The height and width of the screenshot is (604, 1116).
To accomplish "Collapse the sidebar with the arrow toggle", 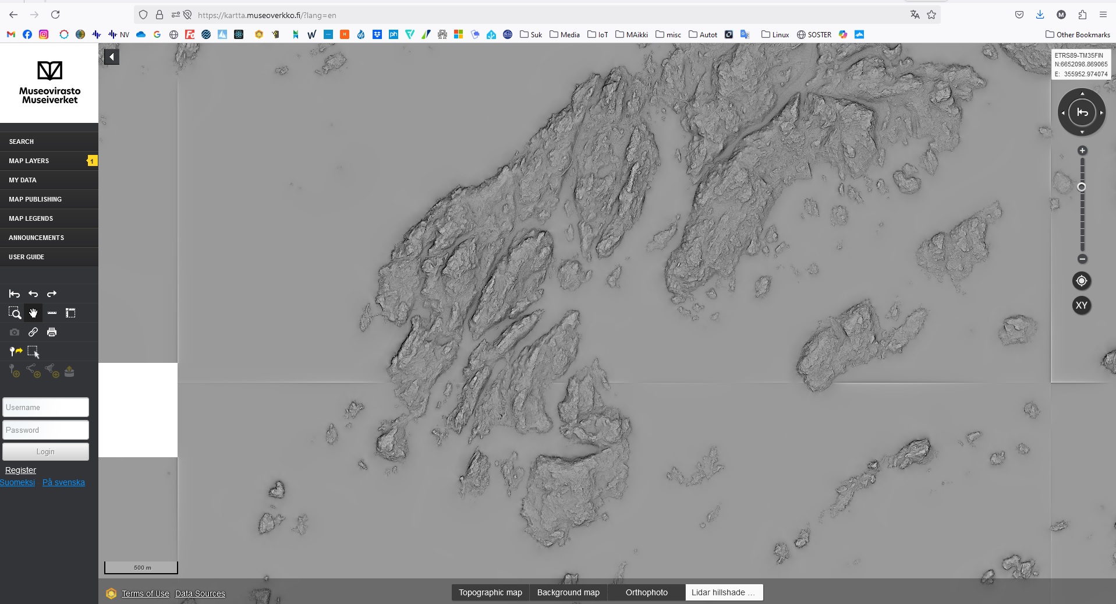I will [x=112, y=56].
